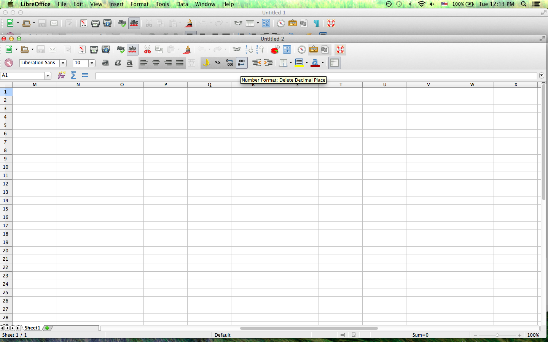Image resolution: width=548 pixels, height=342 pixels.
Task: Select the Sheet1 tab
Action: (x=32, y=328)
